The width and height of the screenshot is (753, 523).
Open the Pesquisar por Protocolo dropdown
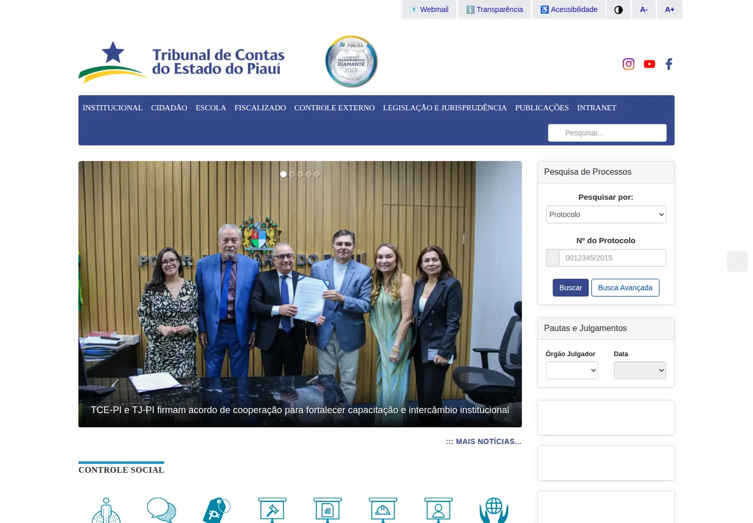(606, 214)
